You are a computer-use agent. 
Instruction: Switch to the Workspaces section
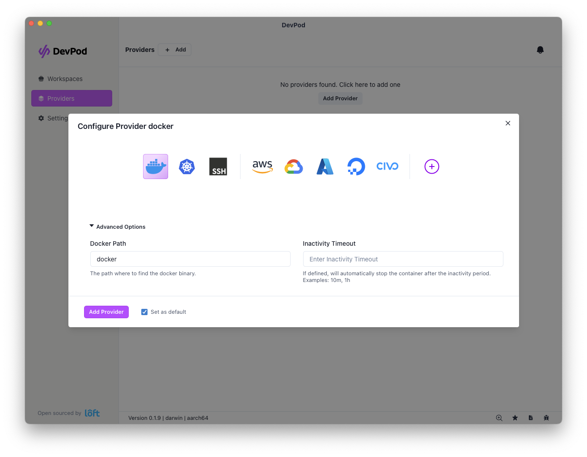click(65, 79)
